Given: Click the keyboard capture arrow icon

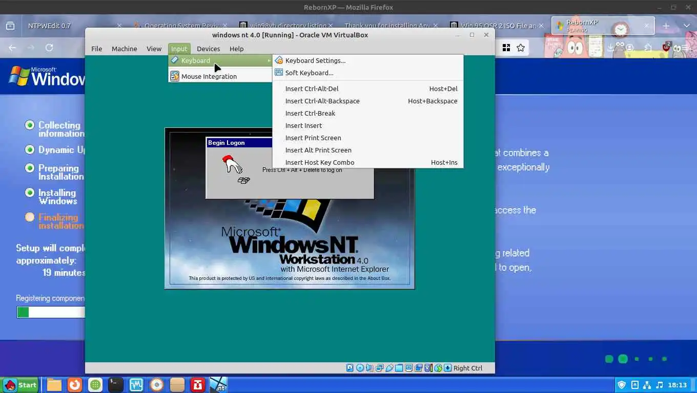Looking at the screenshot, I should [x=447, y=367].
